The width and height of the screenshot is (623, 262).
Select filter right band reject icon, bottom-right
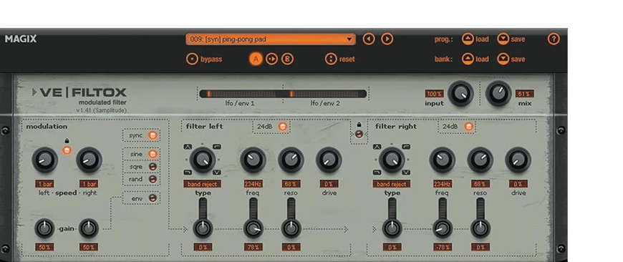point(406,173)
